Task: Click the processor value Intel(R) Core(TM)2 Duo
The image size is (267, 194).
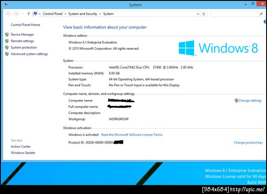Action: [x=151, y=67]
